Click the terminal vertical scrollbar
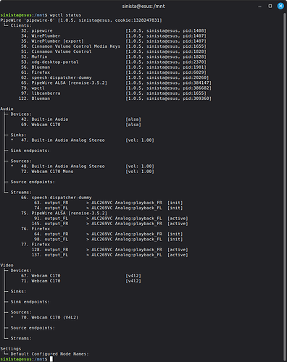Screen dimensions: 287x362 tap(285, 186)
